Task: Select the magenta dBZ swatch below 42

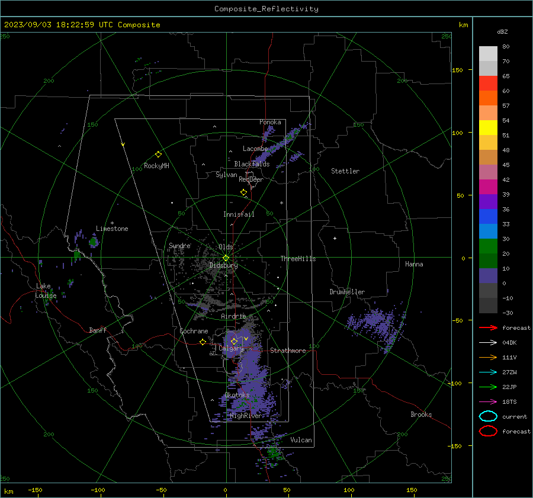Action: 488,187
